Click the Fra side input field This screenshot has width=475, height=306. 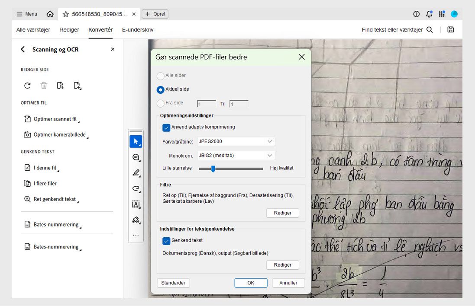coord(206,104)
